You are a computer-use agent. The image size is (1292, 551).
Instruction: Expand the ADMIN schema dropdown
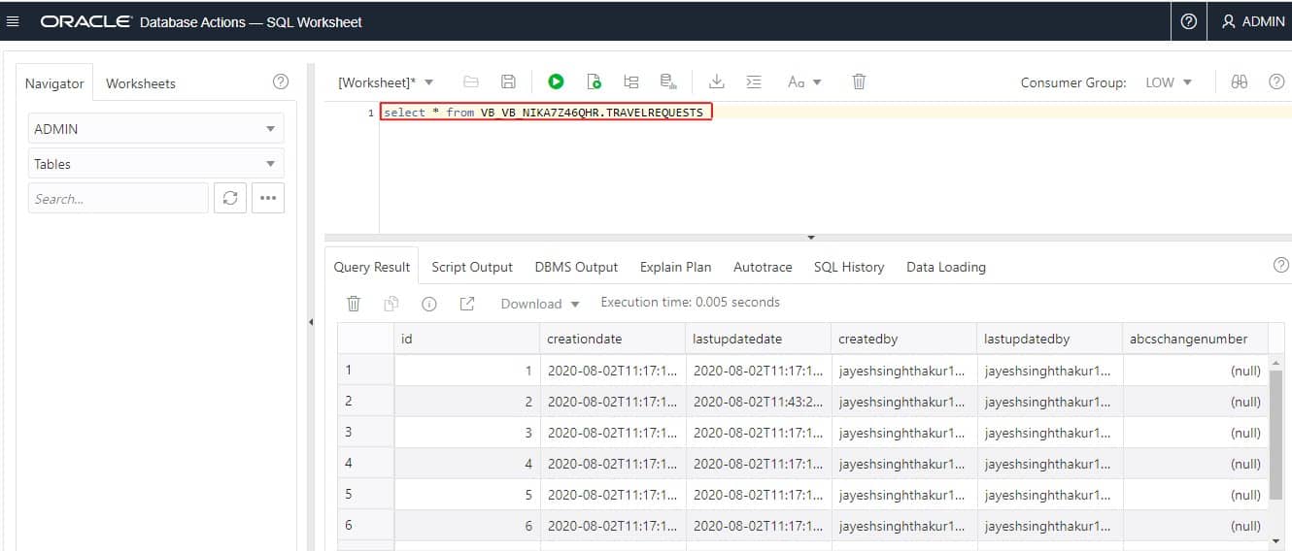tap(155, 129)
